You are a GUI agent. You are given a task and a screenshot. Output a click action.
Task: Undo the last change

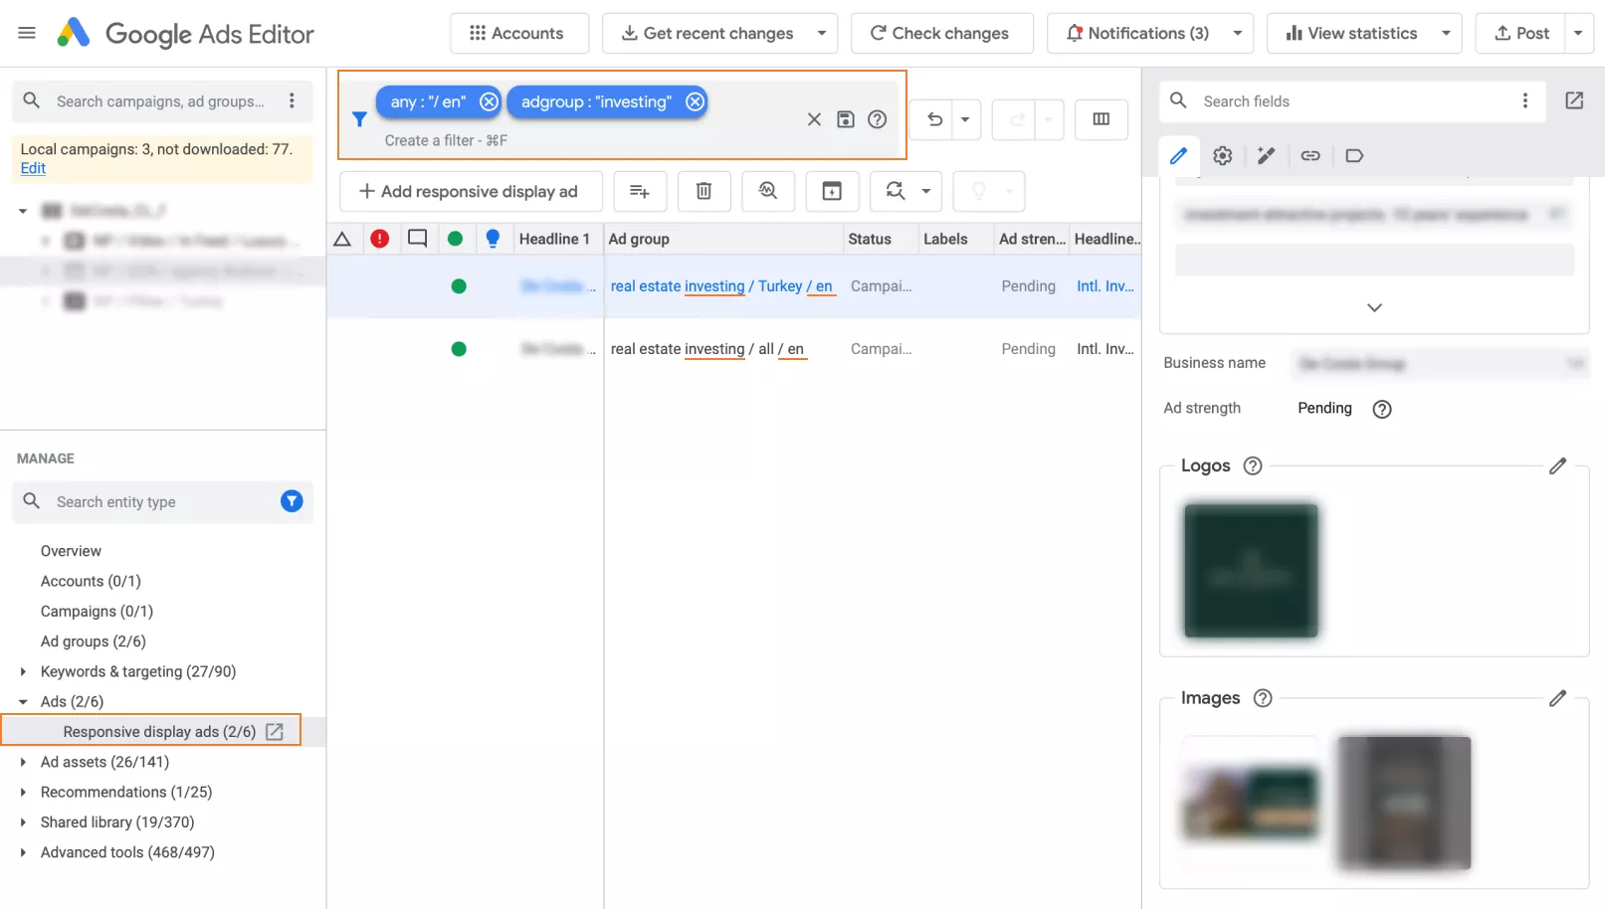click(x=933, y=119)
